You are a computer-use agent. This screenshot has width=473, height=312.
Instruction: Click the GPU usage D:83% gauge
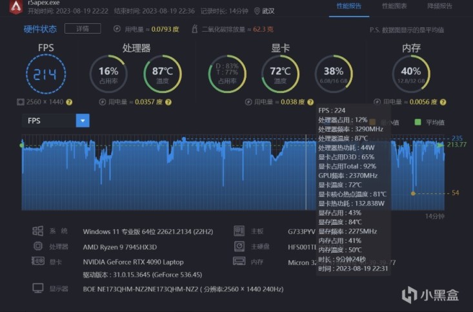point(227,74)
